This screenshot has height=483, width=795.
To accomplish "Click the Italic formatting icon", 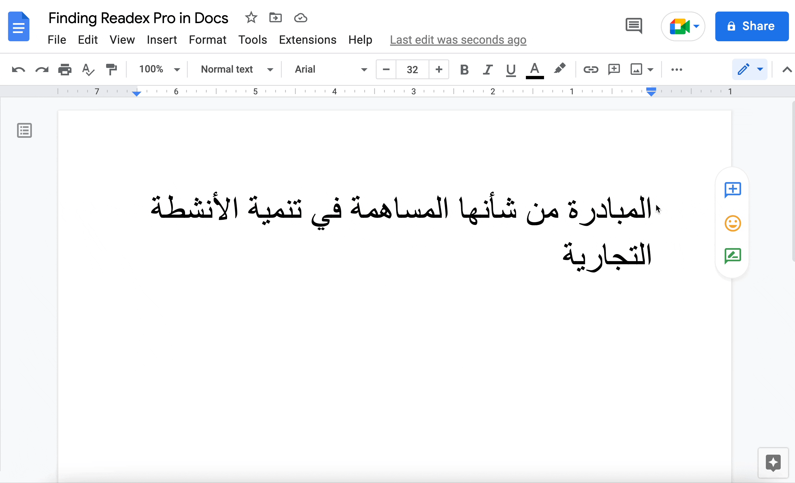I will pyautogui.click(x=487, y=69).
